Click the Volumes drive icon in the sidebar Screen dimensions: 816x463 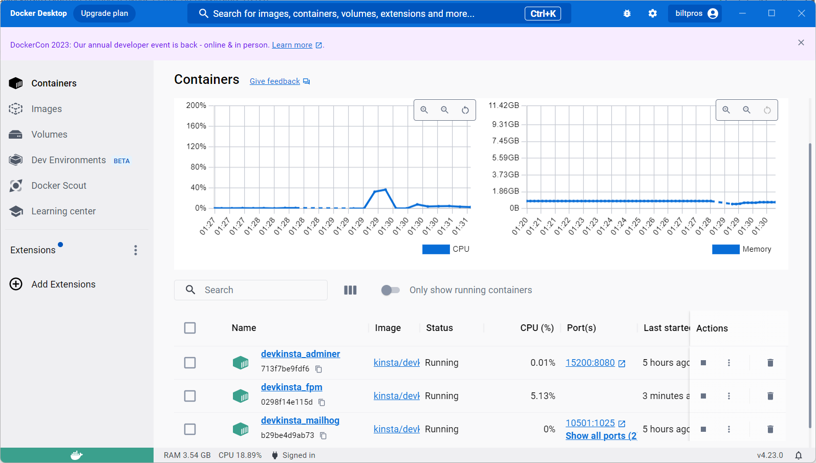tap(16, 135)
